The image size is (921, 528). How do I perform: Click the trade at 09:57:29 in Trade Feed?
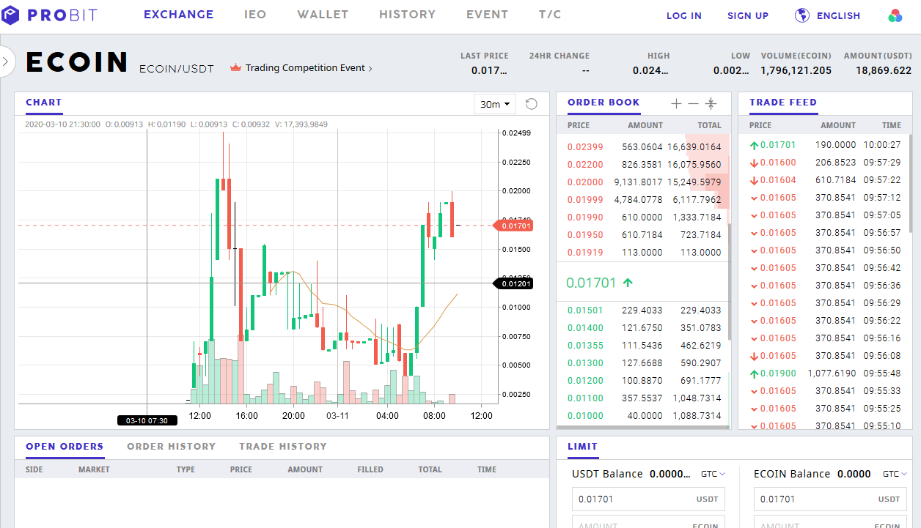click(825, 163)
